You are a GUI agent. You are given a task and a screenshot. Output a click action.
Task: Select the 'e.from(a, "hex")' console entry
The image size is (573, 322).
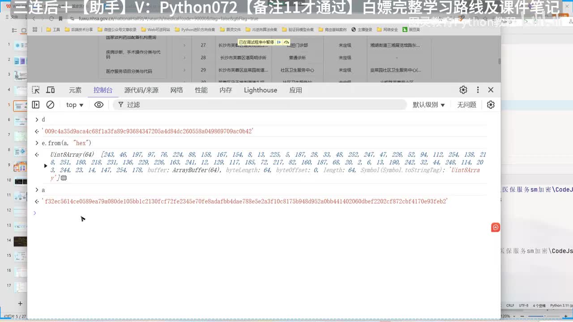point(66,143)
